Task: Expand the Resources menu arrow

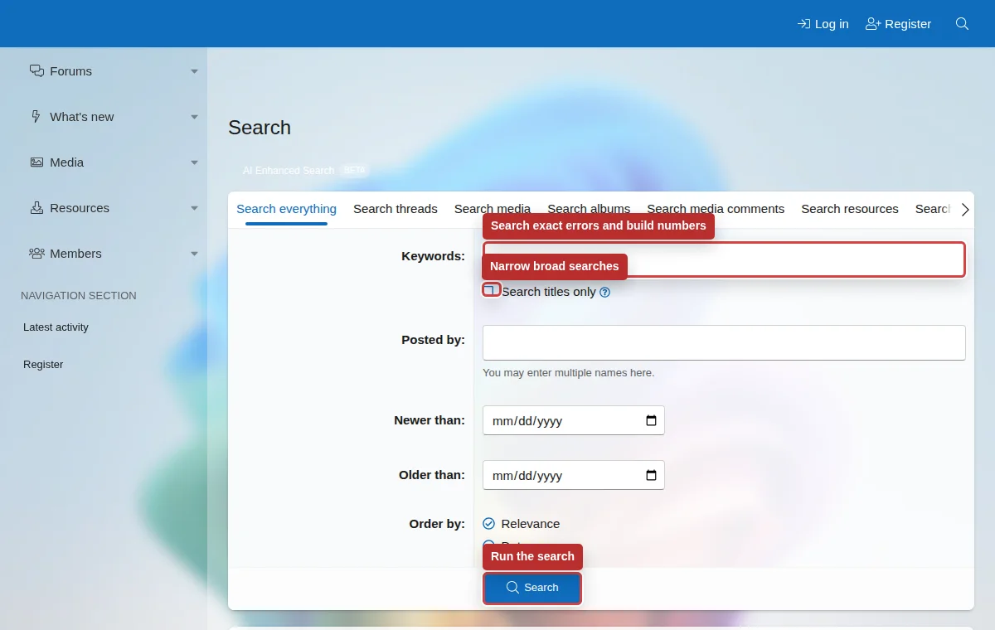Action: click(194, 208)
